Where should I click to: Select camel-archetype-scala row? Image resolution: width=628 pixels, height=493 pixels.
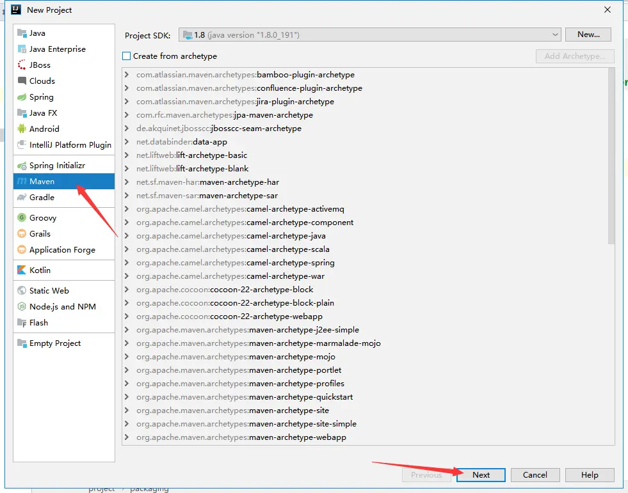232,249
